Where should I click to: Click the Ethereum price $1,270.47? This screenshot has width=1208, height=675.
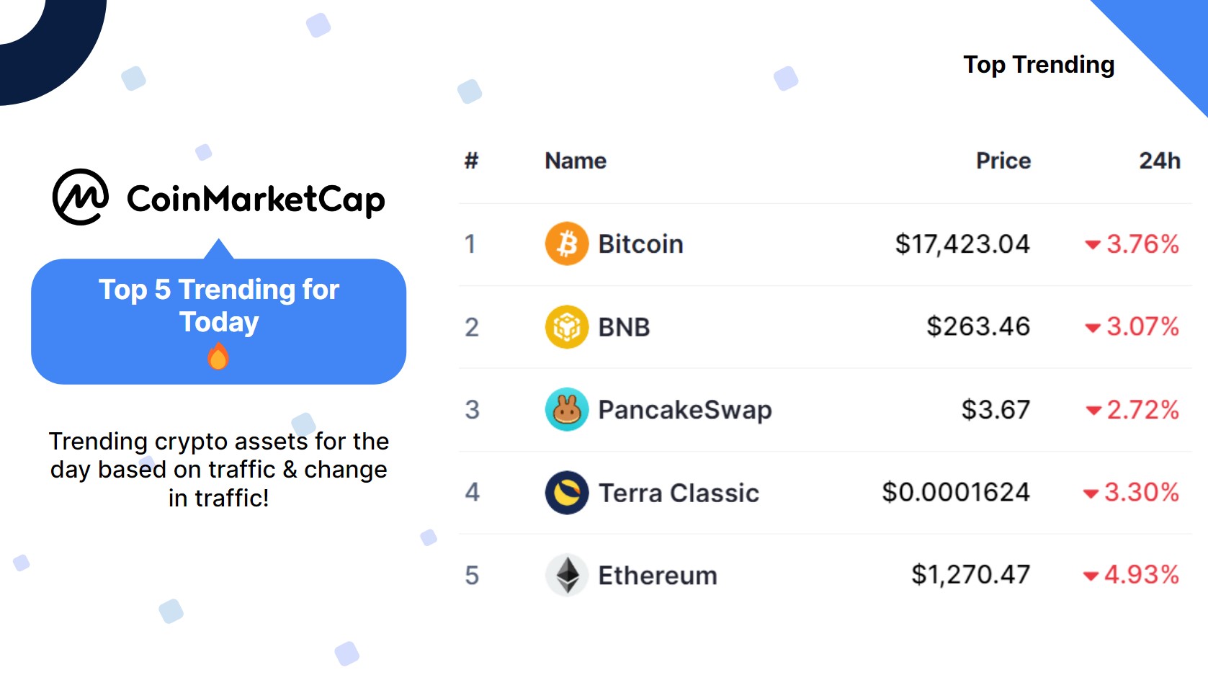coord(970,575)
